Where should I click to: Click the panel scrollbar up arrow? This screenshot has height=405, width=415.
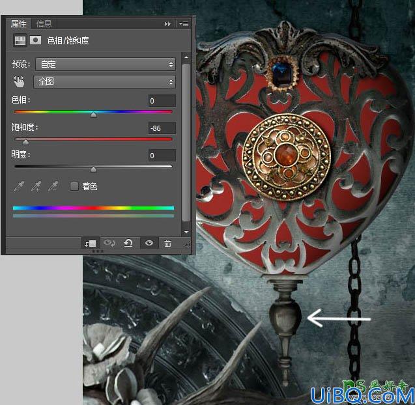[186, 57]
